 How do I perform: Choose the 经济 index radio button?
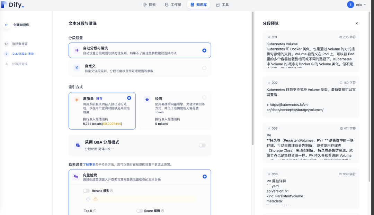point(204,97)
